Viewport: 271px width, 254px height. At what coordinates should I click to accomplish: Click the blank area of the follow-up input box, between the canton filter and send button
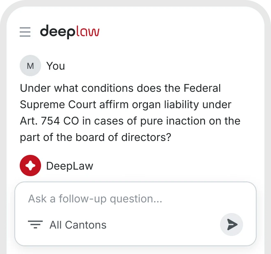[x=164, y=225]
